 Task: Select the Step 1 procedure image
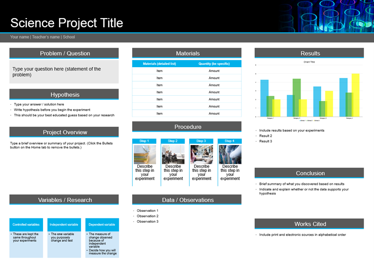pyautogui.click(x=144, y=154)
